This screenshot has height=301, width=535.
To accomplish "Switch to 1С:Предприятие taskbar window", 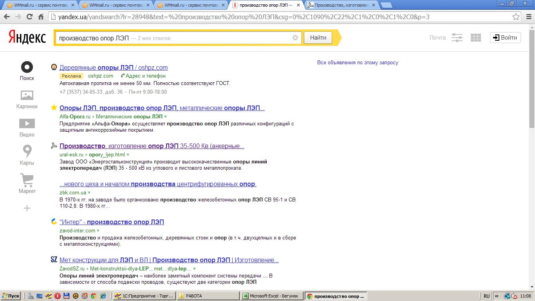I will tap(144, 296).
